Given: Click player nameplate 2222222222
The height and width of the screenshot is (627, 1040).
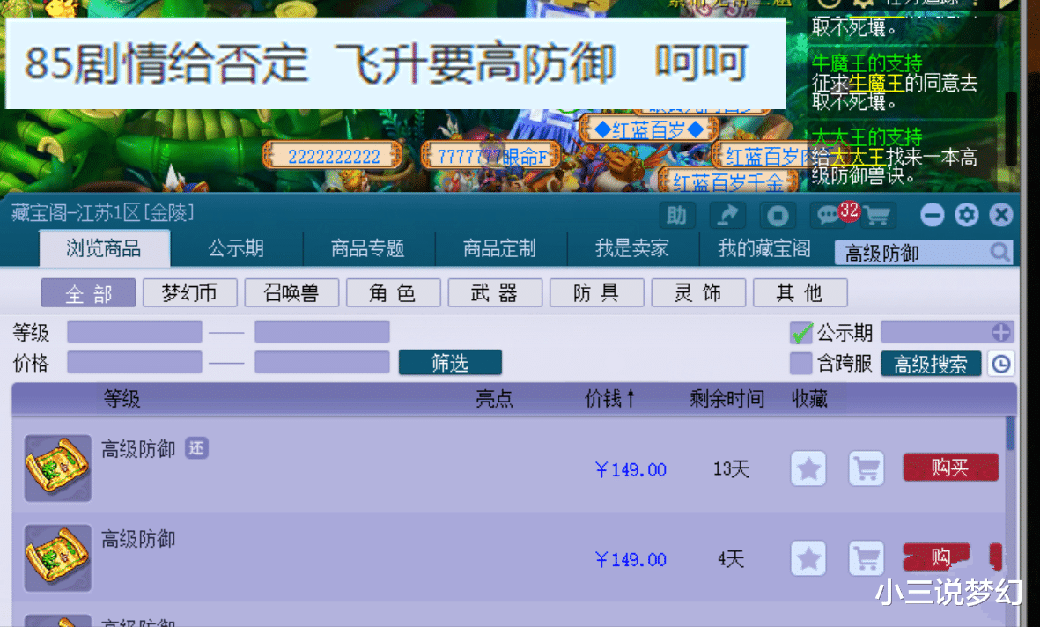Looking at the screenshot, I should [x=334, y=157].
